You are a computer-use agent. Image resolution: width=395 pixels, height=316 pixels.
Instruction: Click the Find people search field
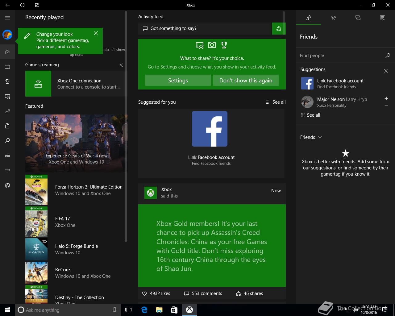341,56
